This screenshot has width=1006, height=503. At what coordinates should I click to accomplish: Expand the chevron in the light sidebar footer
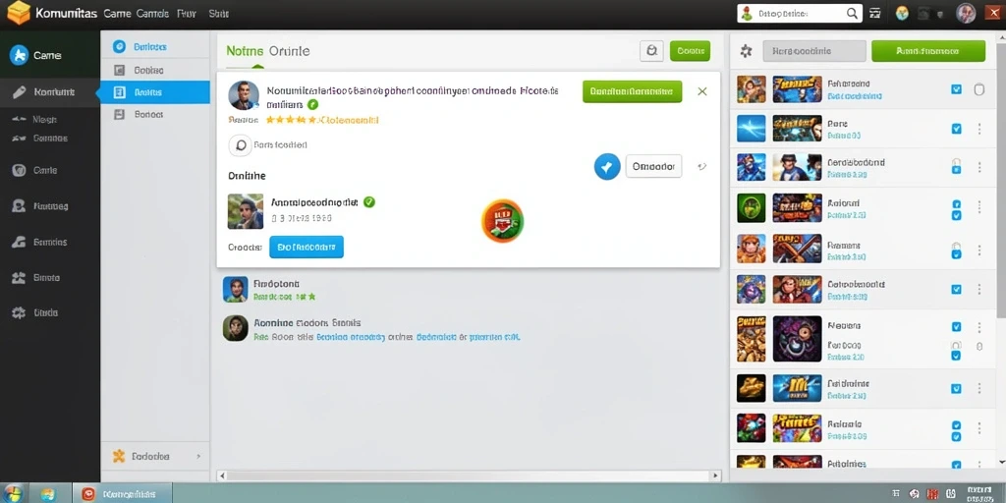pyautogui.click(x=198, y=456)
